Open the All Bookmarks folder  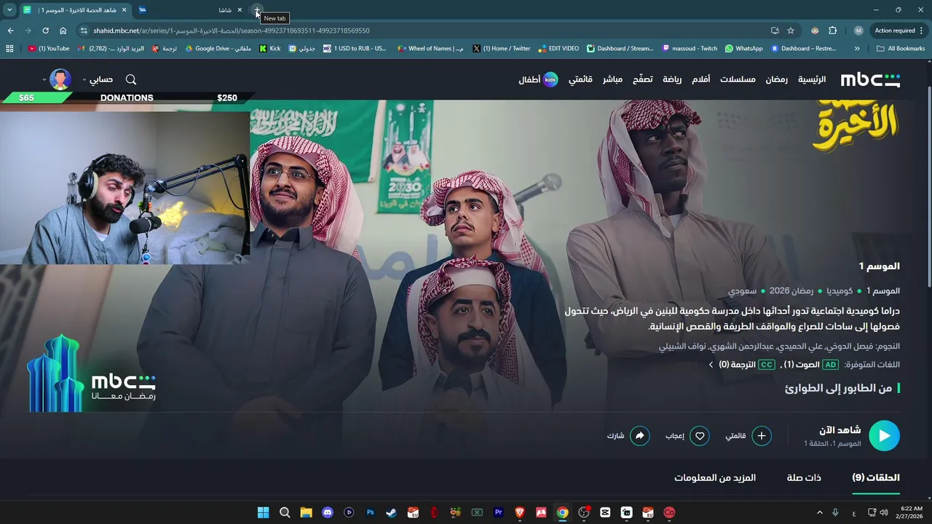(x=901, y=49)
